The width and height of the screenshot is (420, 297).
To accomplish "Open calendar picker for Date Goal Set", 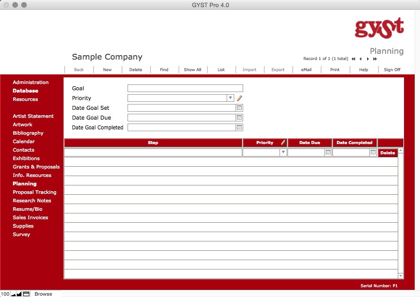I will (239, 108).
